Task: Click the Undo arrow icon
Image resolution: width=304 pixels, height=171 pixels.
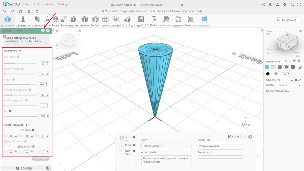Action: [x=4, y=12]
